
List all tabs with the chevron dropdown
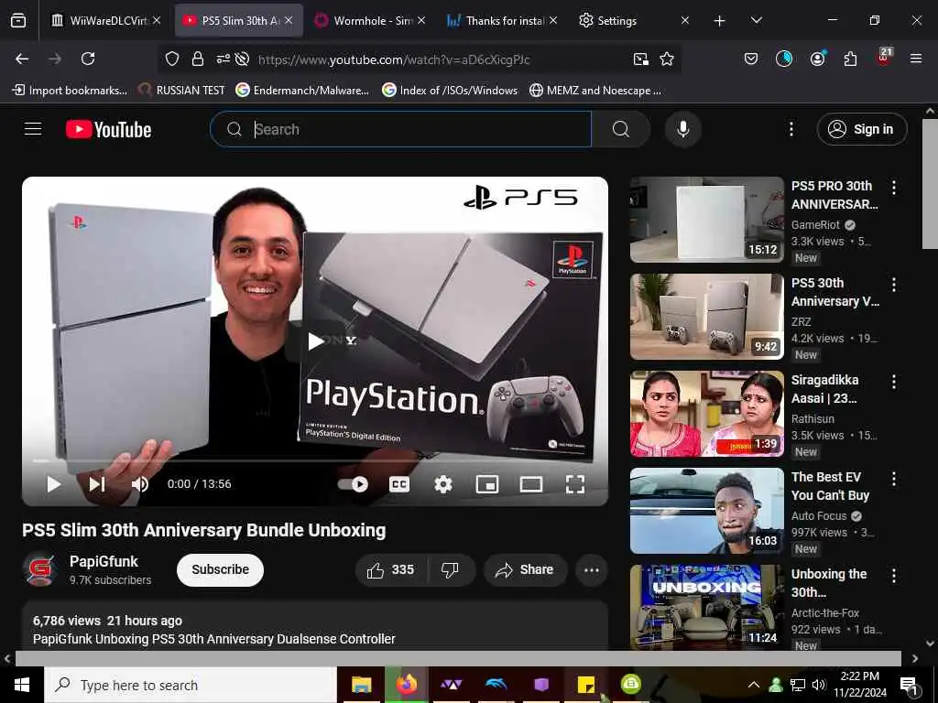(756, 20)
